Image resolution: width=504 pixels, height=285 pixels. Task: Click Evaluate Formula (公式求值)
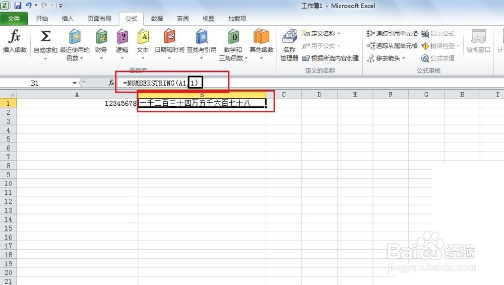tap(438, 58)
